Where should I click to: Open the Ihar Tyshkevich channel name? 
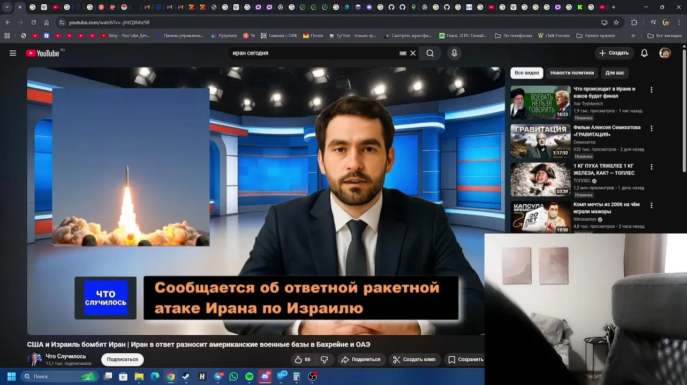[588, 104]
